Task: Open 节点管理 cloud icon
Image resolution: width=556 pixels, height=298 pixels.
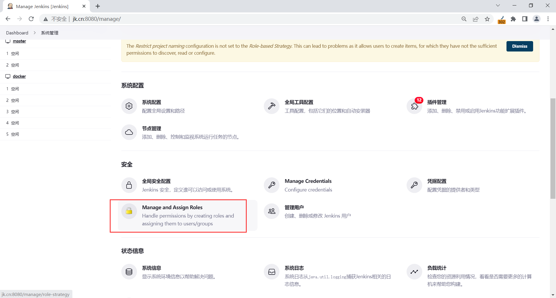Action: (x=129, y=133)
